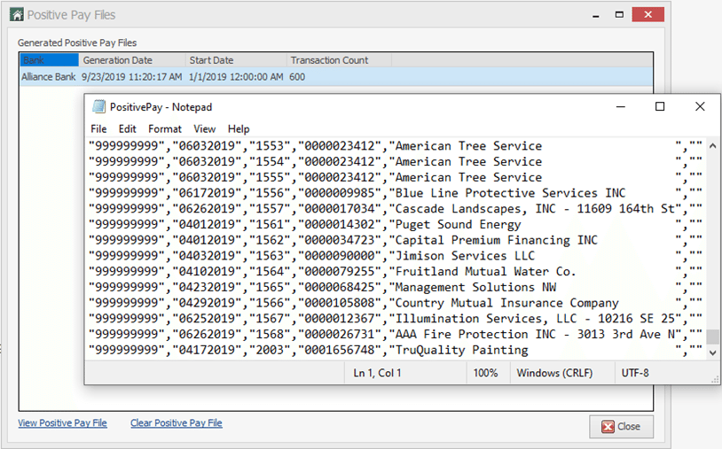Open the Edit menu in Notepad
The height and width of the screenshot is (449, 722).
[x=127, y=128]
